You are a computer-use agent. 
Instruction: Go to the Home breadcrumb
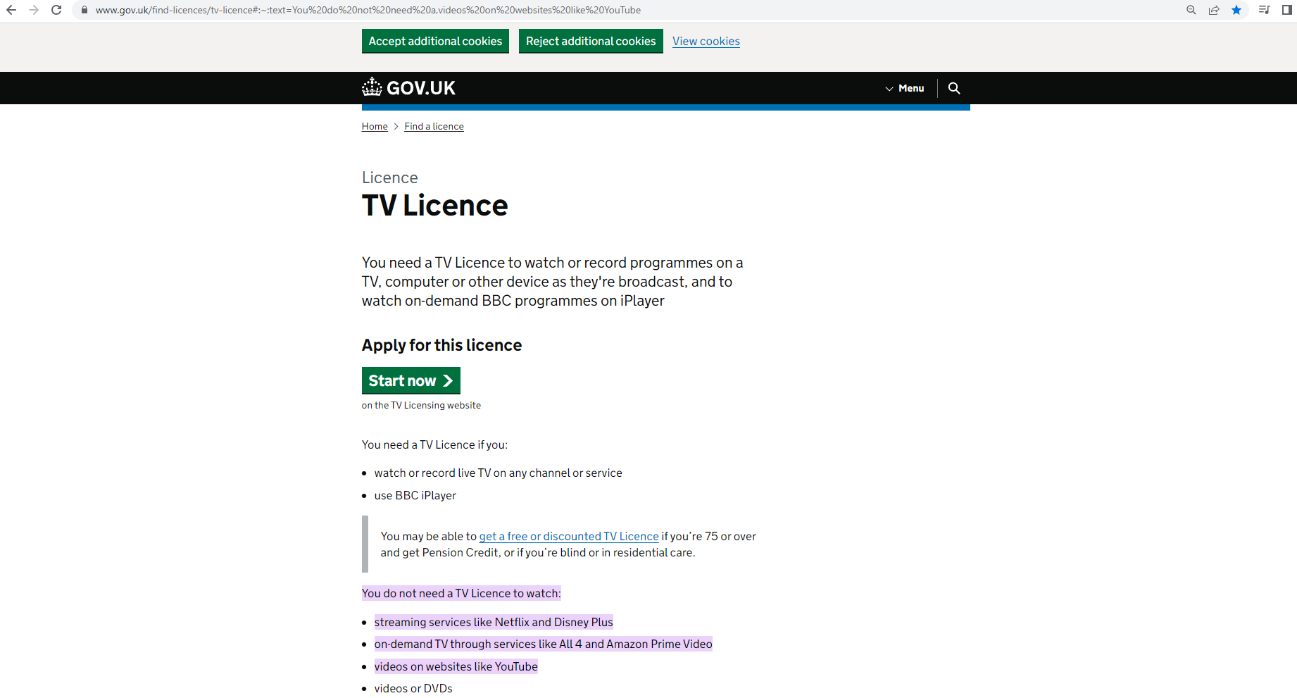pyautogui.click(x=375, y=127)
